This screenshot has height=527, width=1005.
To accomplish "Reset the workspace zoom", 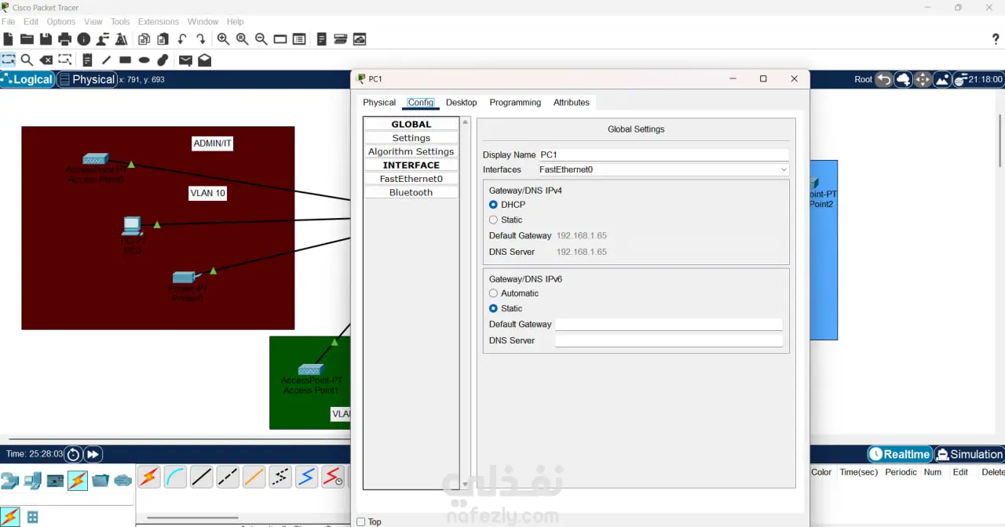I will [x=242, y=39].
